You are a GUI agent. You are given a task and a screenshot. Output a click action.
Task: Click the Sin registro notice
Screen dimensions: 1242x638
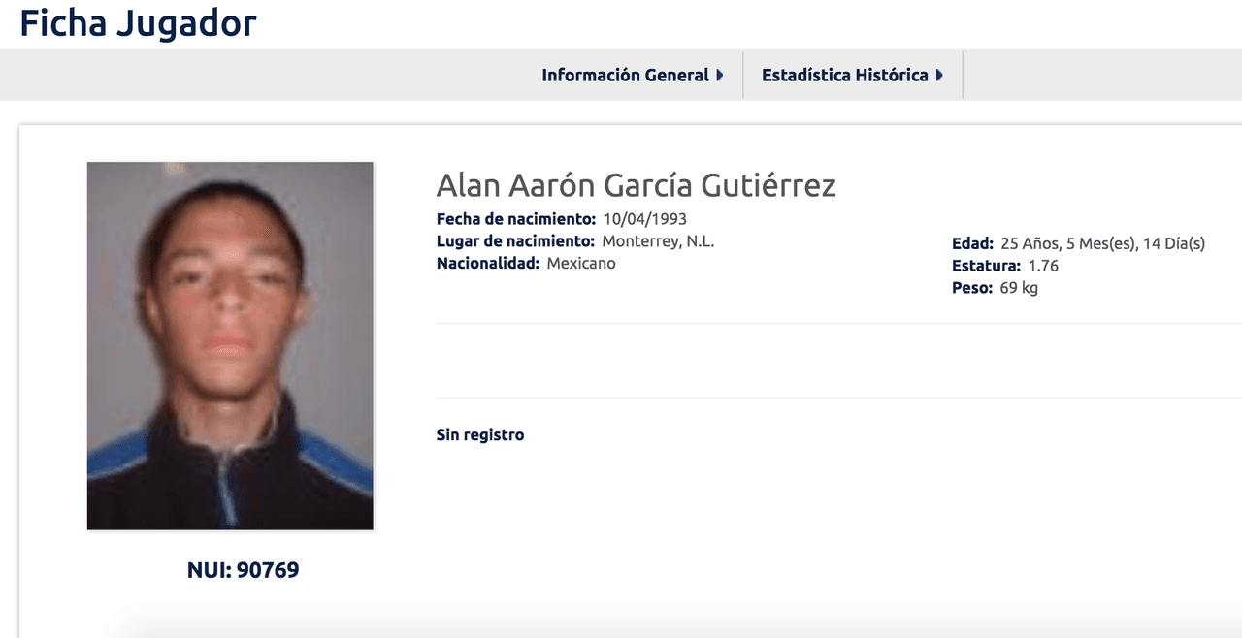point(479,434)
